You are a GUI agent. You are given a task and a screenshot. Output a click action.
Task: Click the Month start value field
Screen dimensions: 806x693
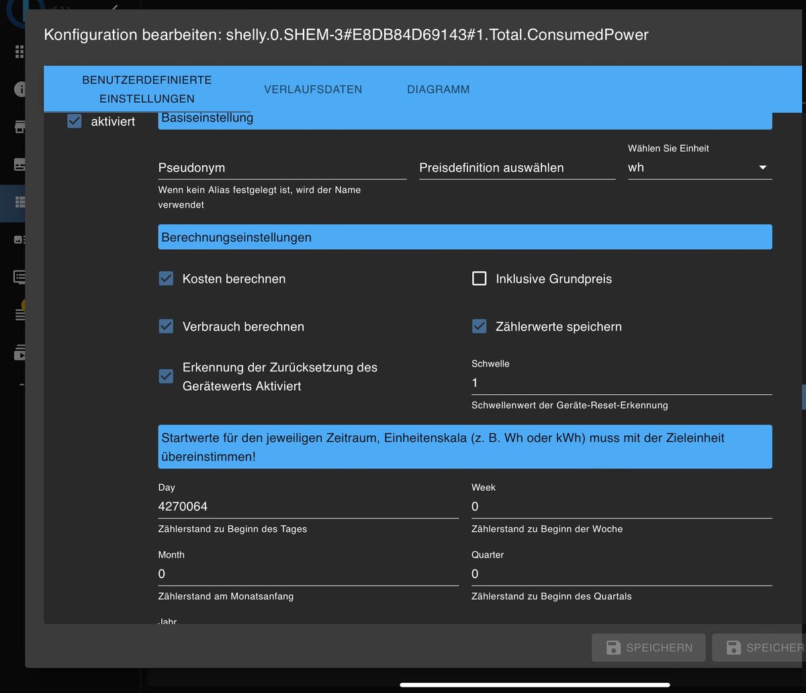pyautogui.click(x=308, y=573)
